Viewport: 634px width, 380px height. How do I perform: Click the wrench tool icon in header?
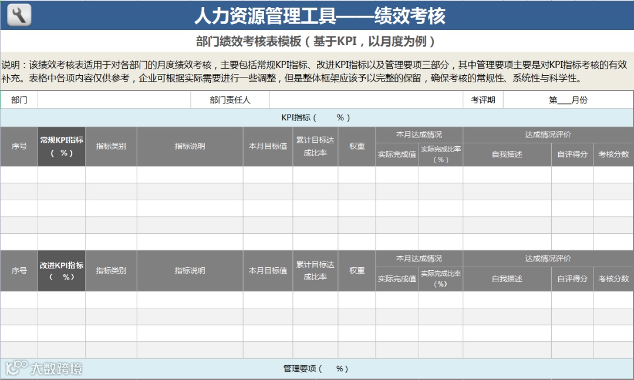tap(19, 15)
